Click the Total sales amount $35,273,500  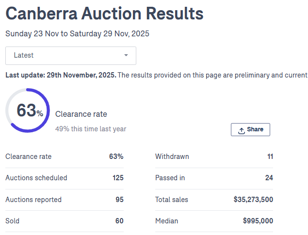253,200
